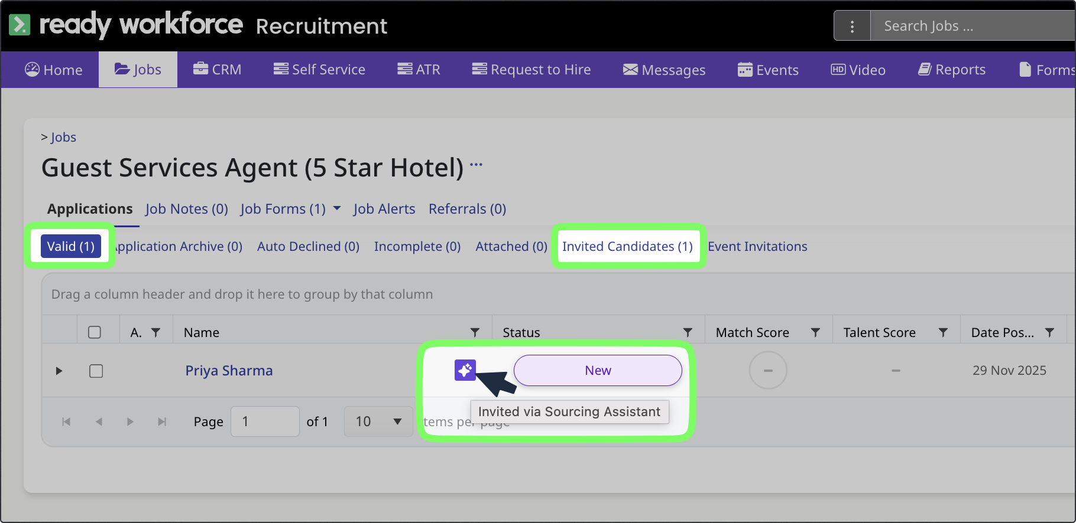This screenshot has width=1076, height=523.
Task: Go to the last page of results
Action: (162, 421)
